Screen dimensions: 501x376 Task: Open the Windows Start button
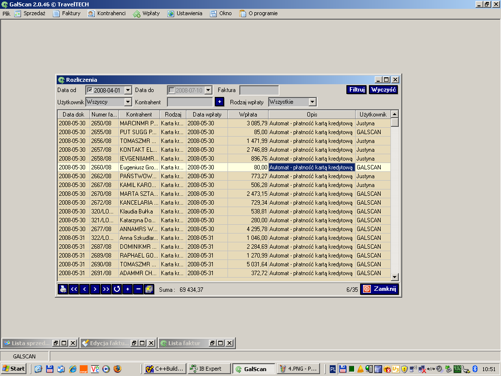(x=13, y=369)
